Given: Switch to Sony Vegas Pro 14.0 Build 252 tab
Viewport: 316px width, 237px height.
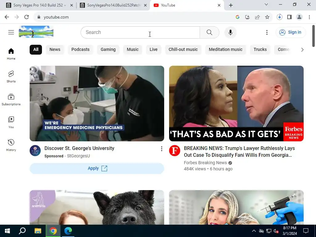Looking at the screenshot, I should point(40,5).
